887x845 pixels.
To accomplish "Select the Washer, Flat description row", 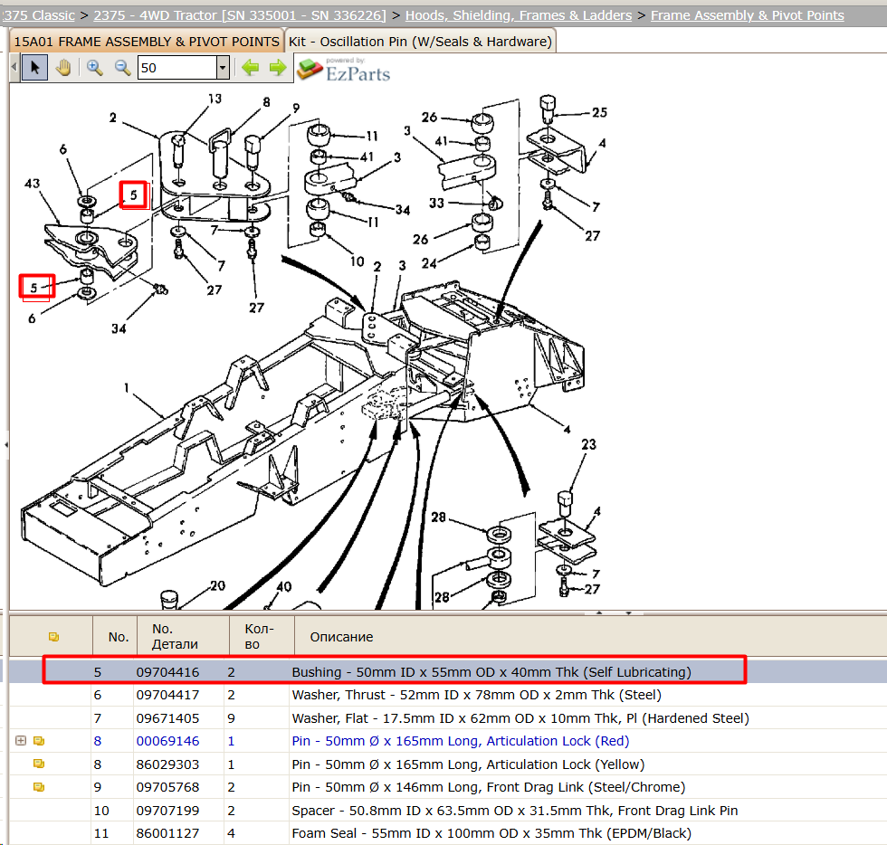I will 520,718.
